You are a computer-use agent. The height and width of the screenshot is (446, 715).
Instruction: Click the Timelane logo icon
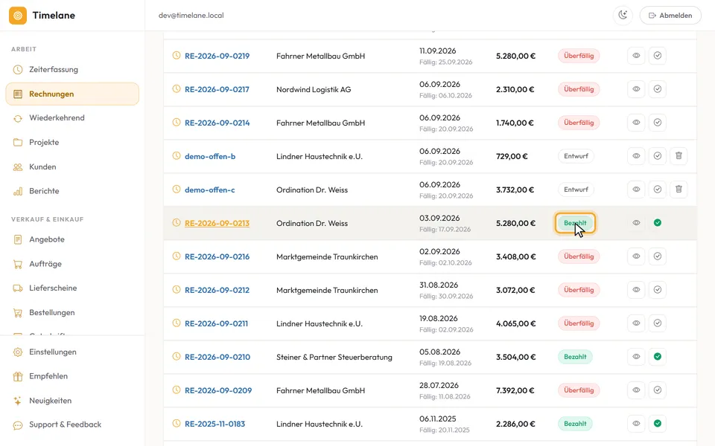18,16
